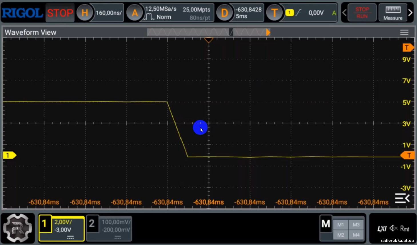The height and width of the screenshot is (245, 417).
Task: Click the 160,00ns/ timebase value
Action: click(109, 13)
